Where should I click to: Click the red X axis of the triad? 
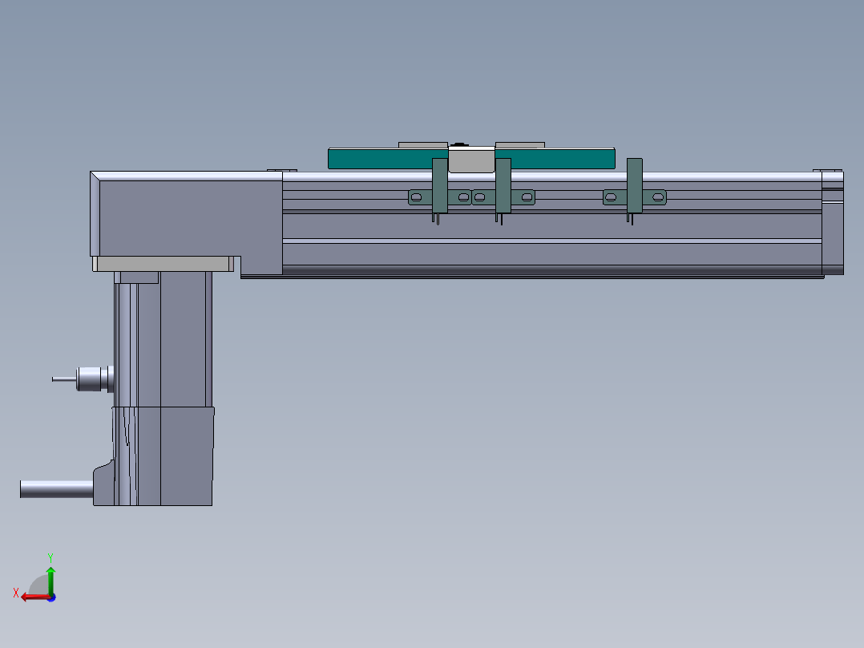click(36, 597)
